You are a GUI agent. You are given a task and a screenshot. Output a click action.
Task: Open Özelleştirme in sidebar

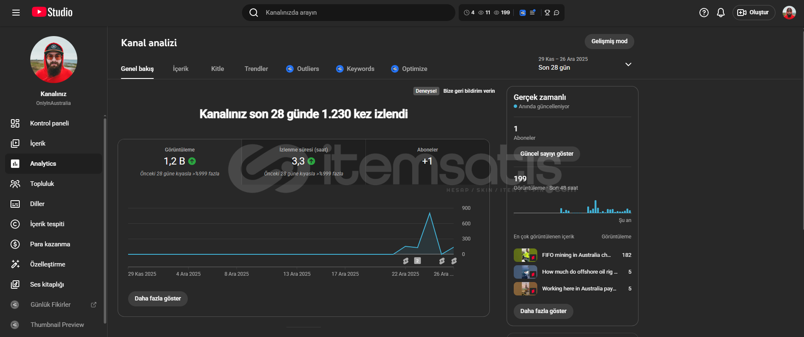pos(47,264)
